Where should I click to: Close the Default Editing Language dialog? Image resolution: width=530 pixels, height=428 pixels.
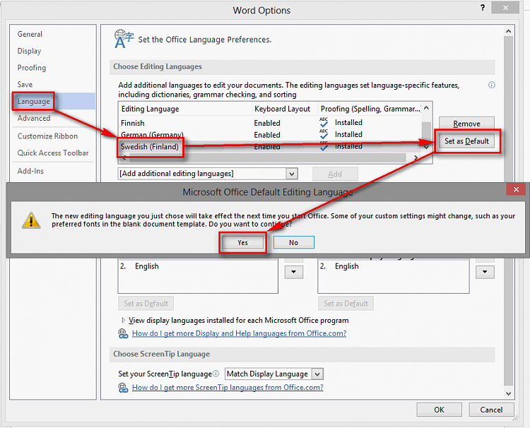point(516,189)
